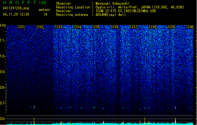This screenshot has width=197, height=125.
Task: Click the 1234 time marker
Action: (77, 27)
